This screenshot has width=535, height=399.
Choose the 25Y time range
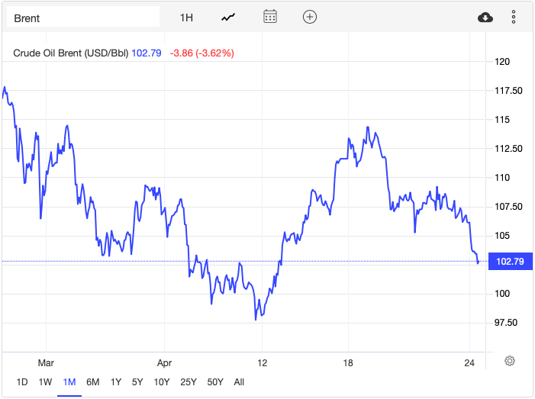[187, 381]
